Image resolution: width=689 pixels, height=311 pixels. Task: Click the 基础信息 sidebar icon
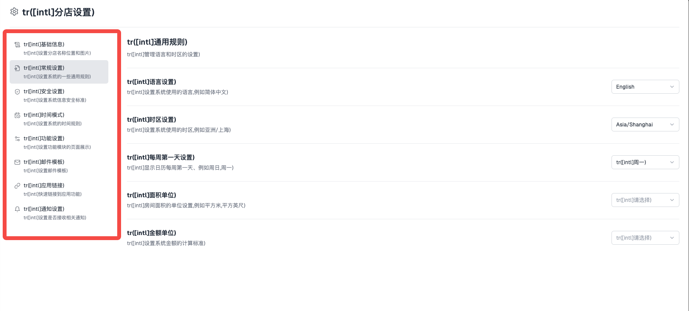17,45
